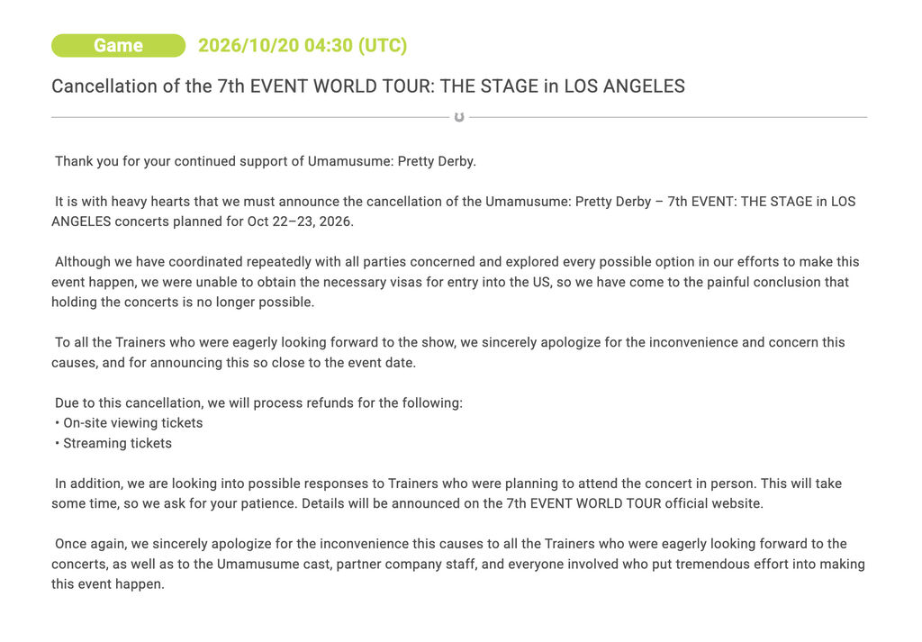Click the On-site viewing tickets bullet
This screenshot has height=642, width=922.
pos(129,422)
